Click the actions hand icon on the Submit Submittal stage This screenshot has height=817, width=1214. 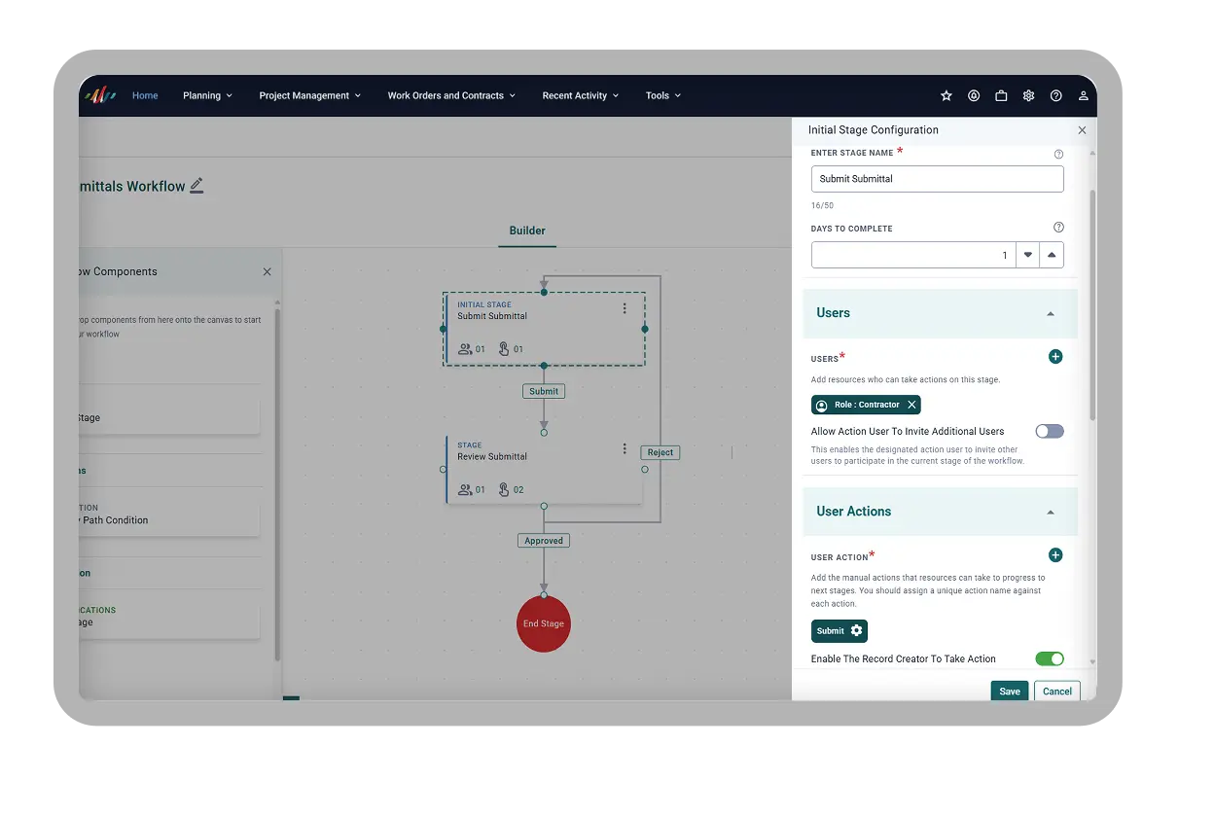(504, 348)
